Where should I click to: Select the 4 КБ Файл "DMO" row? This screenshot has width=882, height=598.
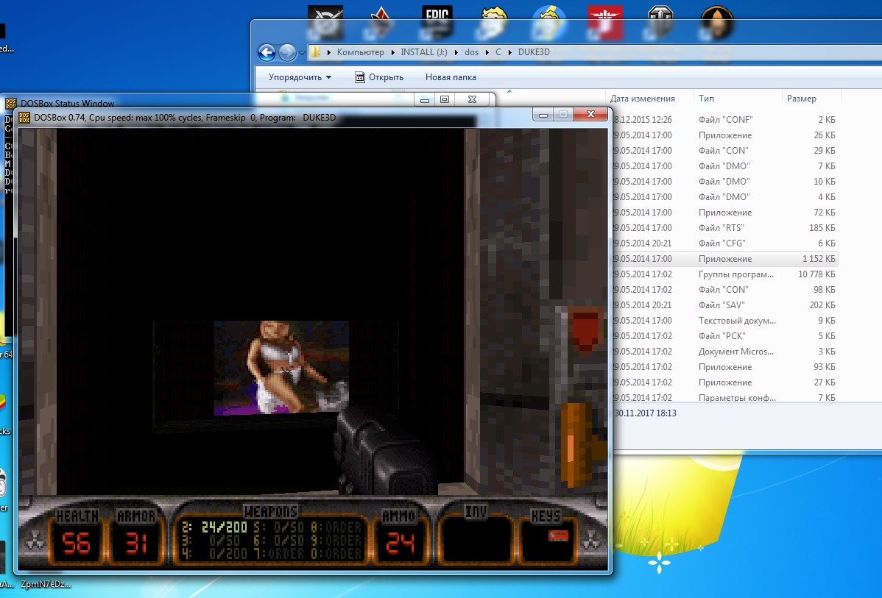click(x=724, y=197)
